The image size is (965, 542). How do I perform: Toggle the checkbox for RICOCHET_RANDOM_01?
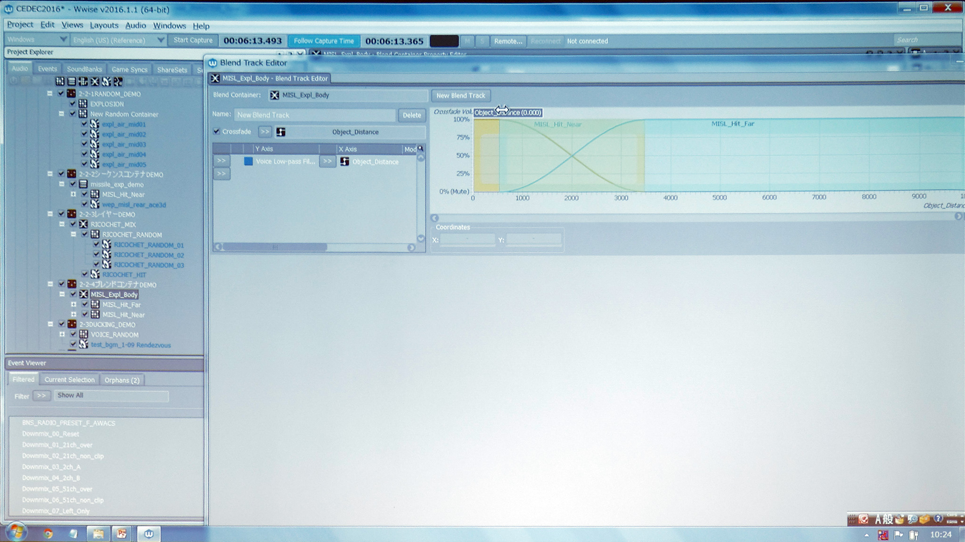tap(96, 244)
